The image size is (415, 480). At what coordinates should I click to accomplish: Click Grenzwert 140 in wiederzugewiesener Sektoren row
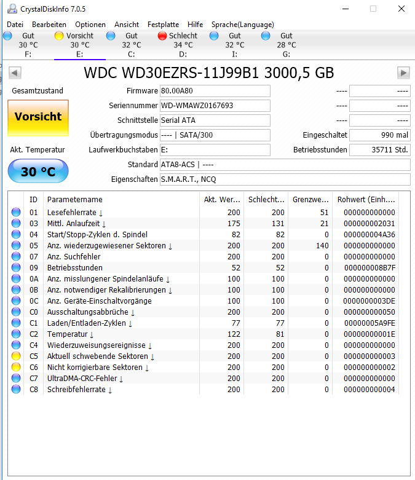(x=322, y=245)
